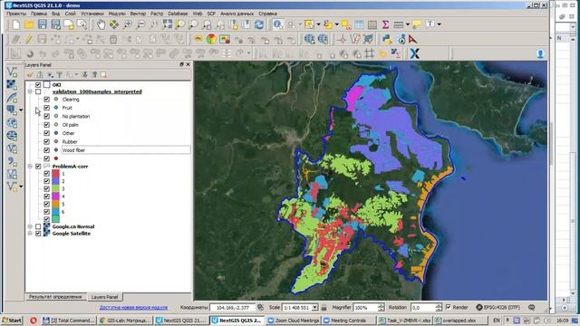This screenshot has width=580, height=326.
Task: Click the red A plugin icon
Action: 413,39
